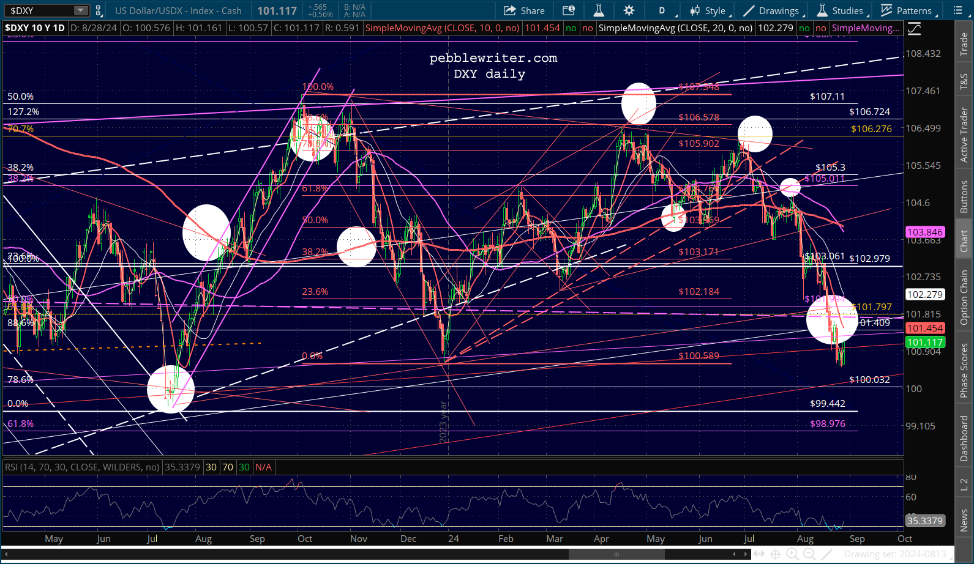Toggle the chart scale curve icon
This screenshot has width=974, height=564.
(914, 28)
